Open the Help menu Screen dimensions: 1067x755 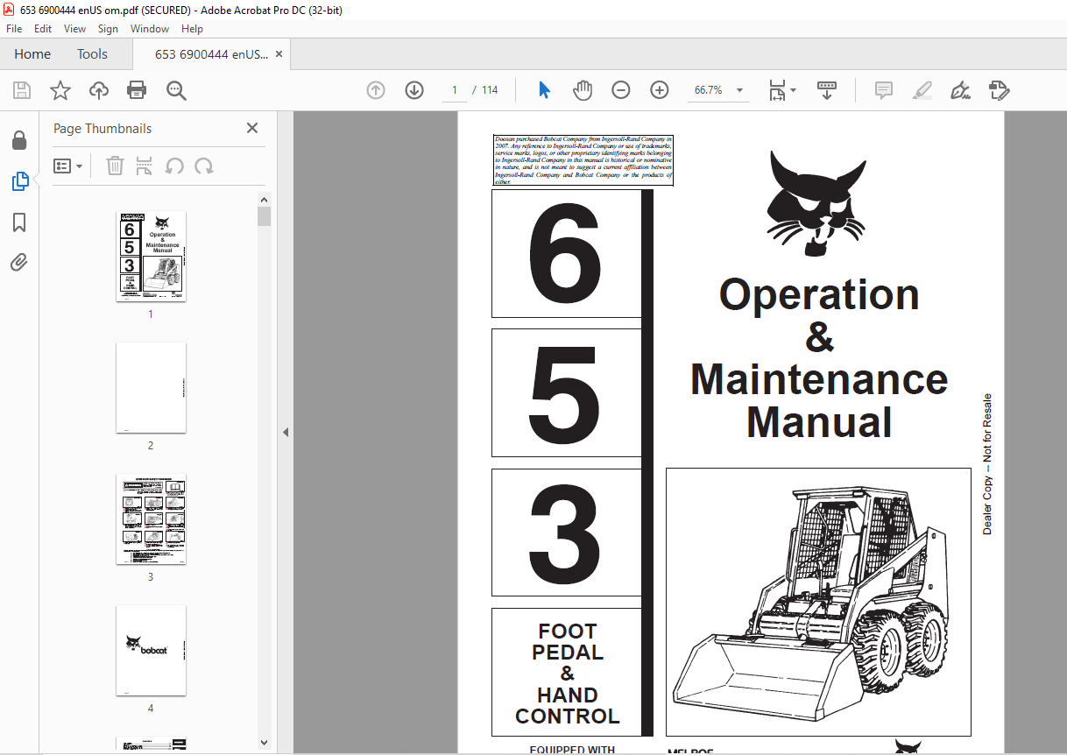coord(192,29)
